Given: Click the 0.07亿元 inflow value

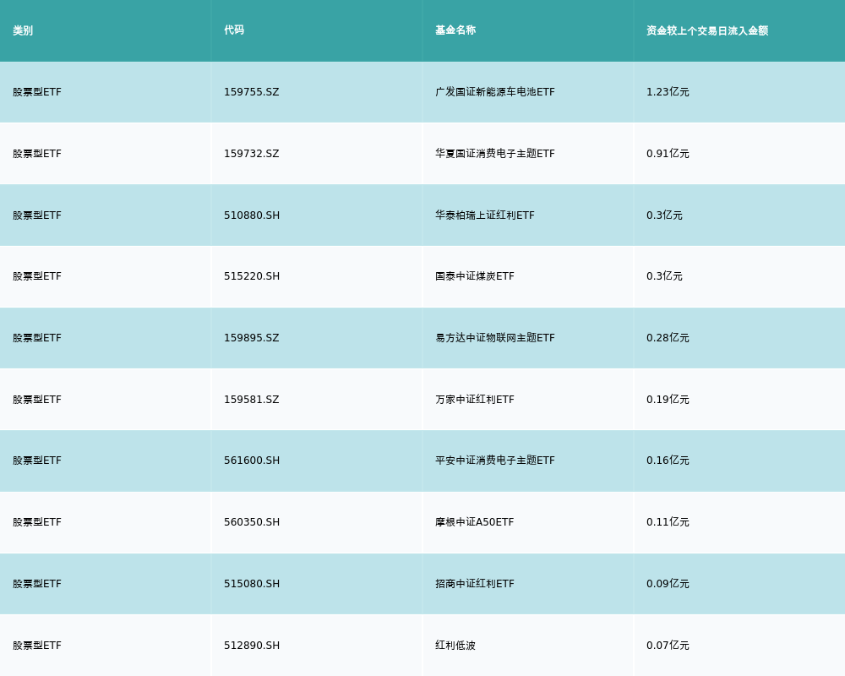Looking at the screenshot, I should [668, 646].
